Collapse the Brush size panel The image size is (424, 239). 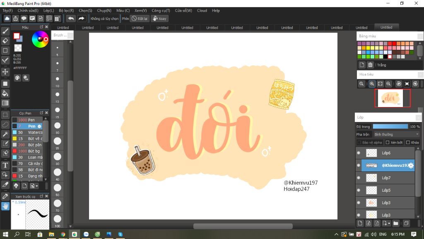[x=70, y=35]
